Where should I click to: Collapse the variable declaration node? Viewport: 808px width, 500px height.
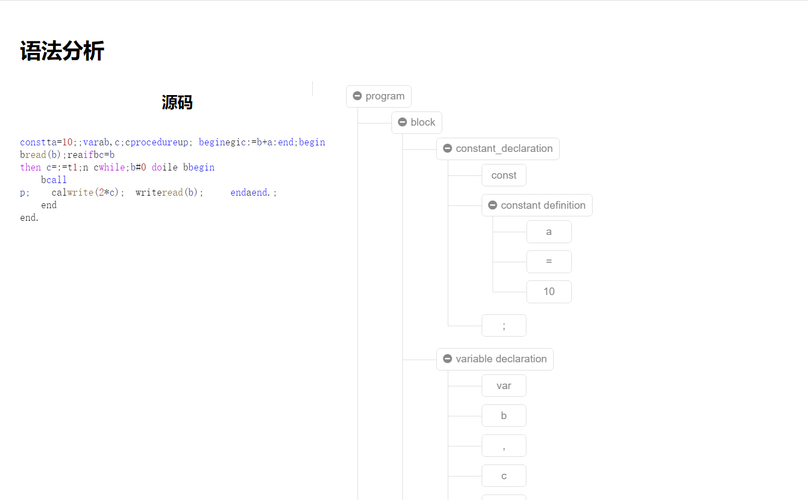447,359
